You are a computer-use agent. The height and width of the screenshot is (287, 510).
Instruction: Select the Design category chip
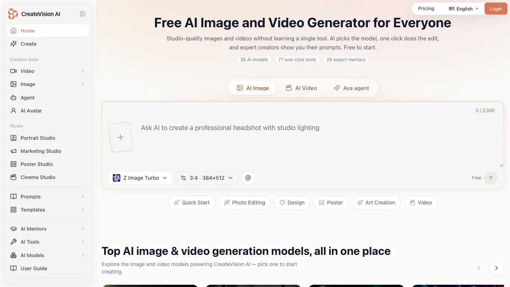[292, 203]
